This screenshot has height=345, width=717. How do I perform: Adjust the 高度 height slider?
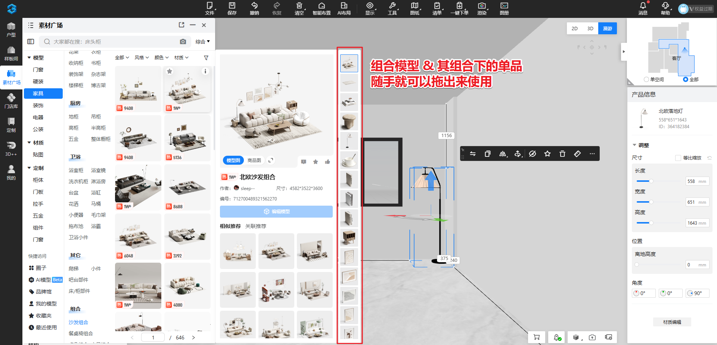651,223
